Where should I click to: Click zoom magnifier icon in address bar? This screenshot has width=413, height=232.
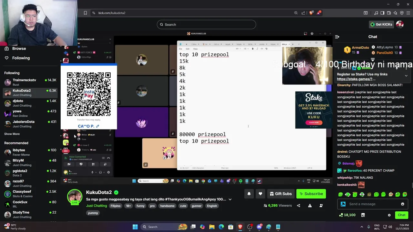click(x=296, y=13)
